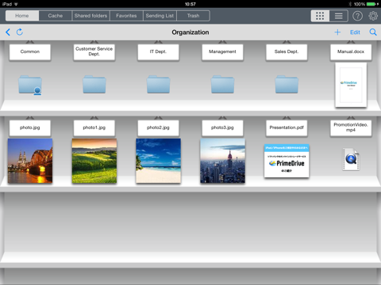The height and width of the screenshot is (285, 381).
Task: Open settings gear icon
Action: tap(373, 16)
